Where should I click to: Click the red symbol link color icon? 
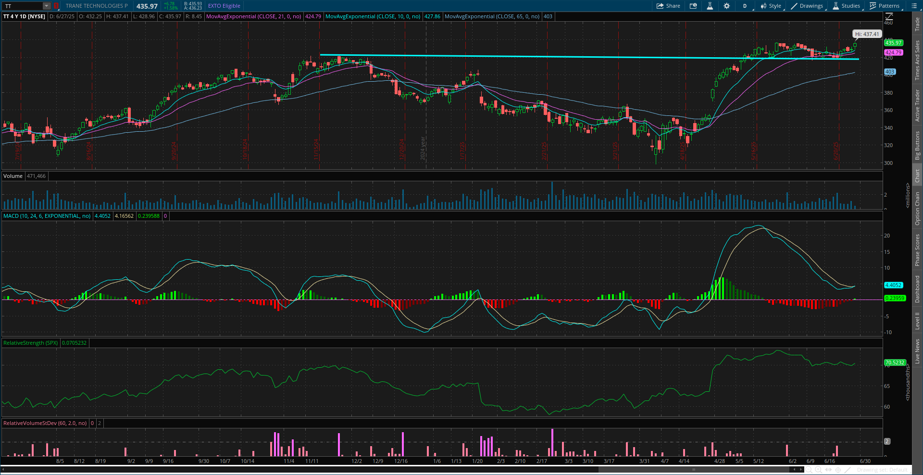point(56,6)
